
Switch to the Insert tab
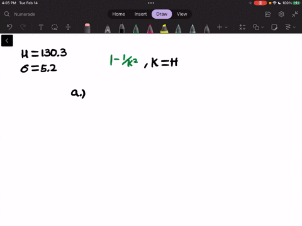(x=140, y=14)
